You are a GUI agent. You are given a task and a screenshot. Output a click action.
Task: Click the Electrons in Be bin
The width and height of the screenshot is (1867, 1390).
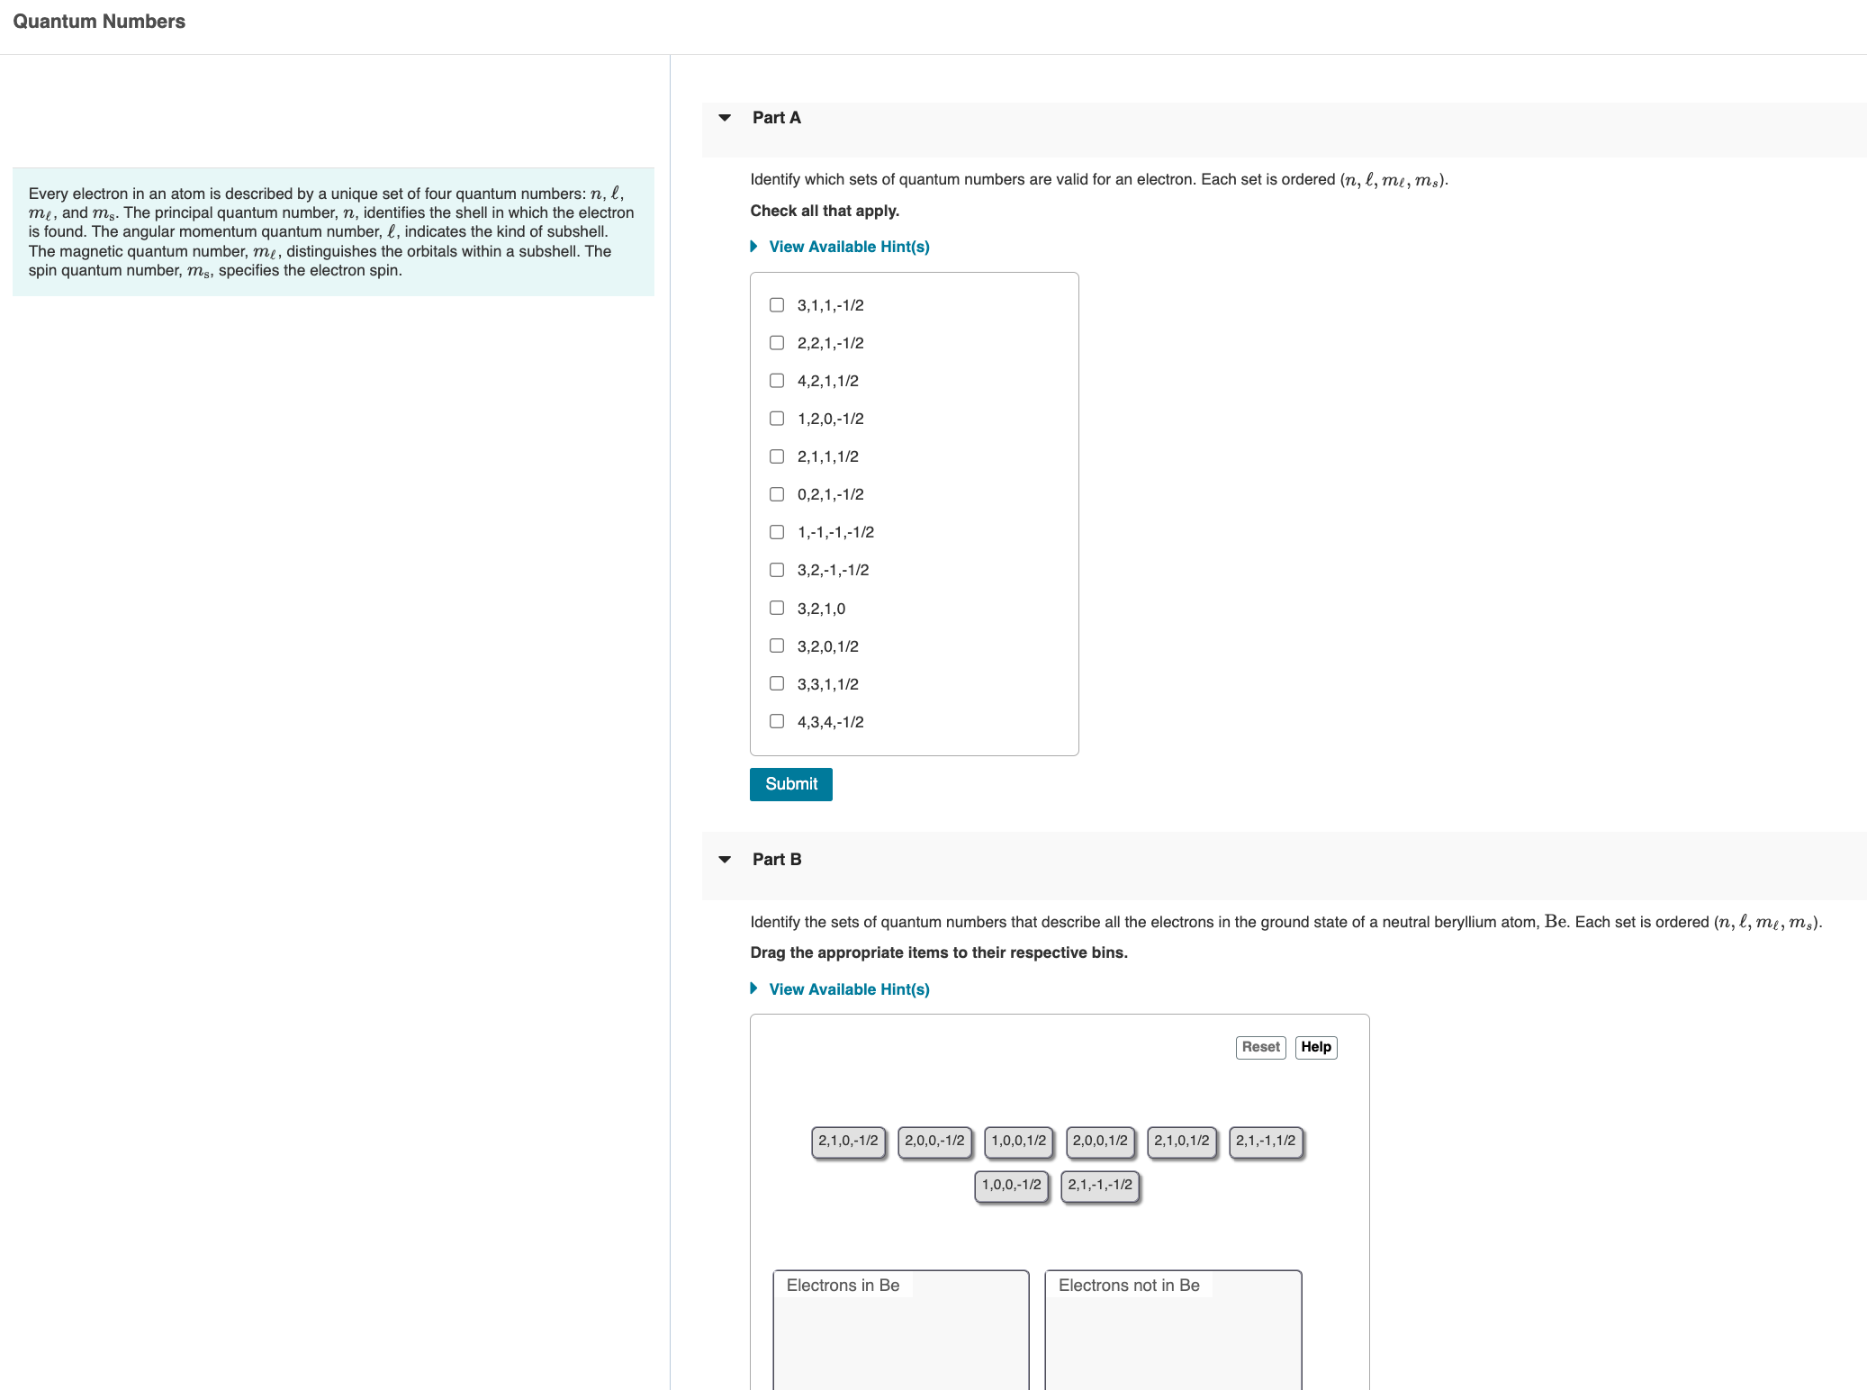click(901, 1330)
